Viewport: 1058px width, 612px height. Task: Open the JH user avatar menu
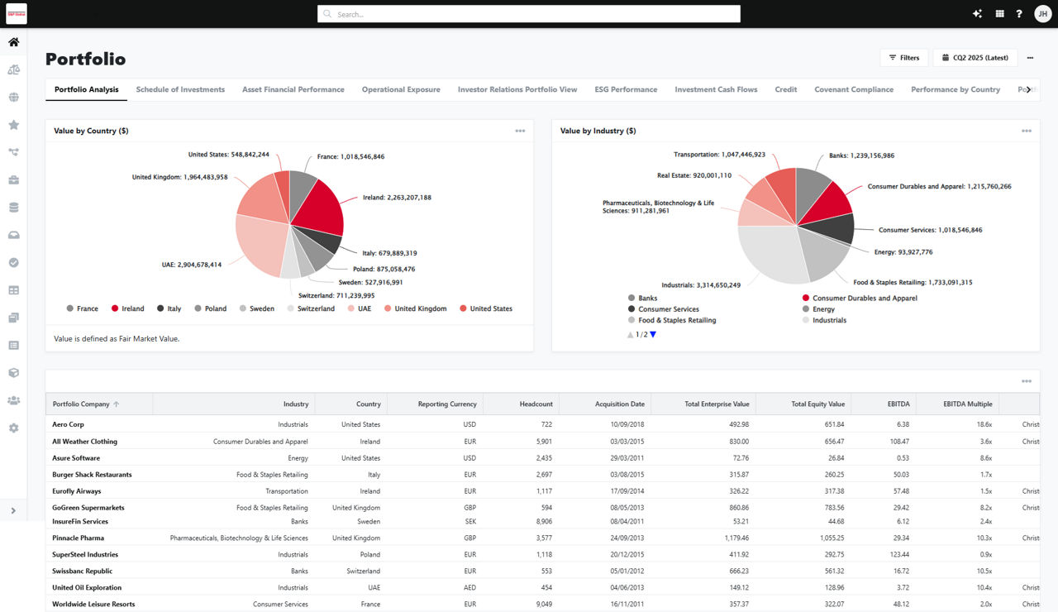pos(1043,13)
